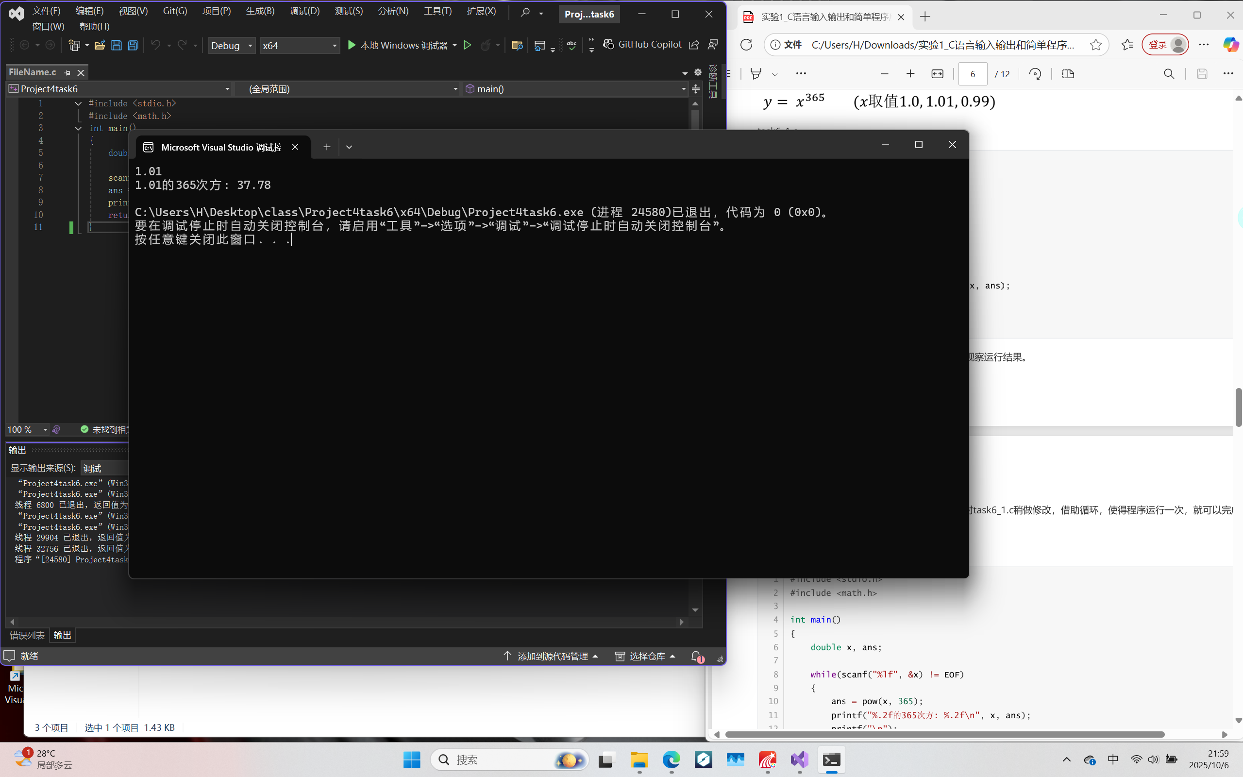Click the Save All toolbar icon
Viewport: 1243px width, 777px height.
tap(133, 45)
